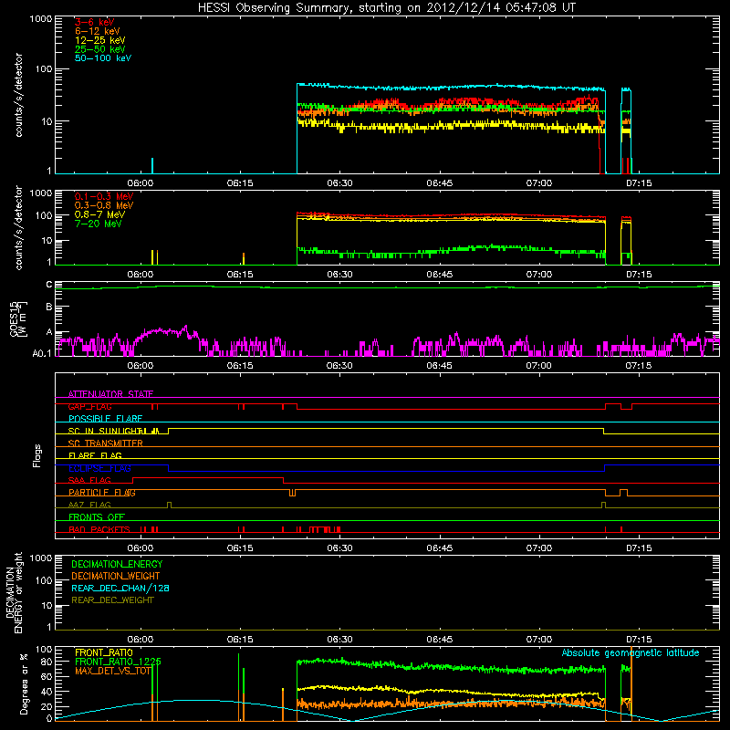
Task: Pick the ATTENUATOR_STATE flag label
Action: [110, 394]
